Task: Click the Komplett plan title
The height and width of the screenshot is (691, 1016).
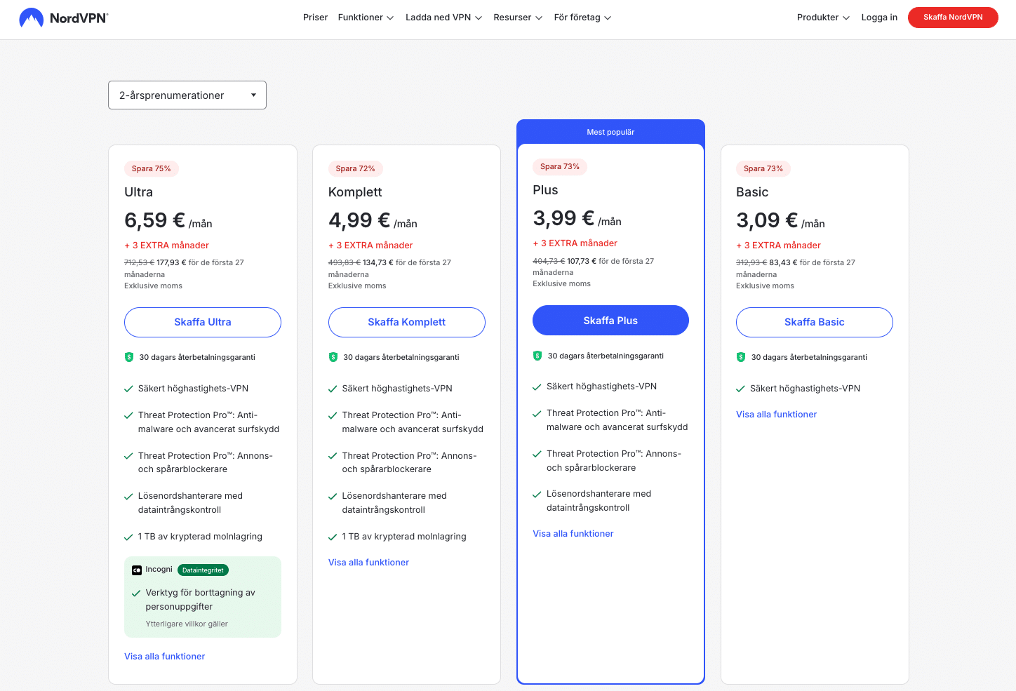Action: click(356, 192)
